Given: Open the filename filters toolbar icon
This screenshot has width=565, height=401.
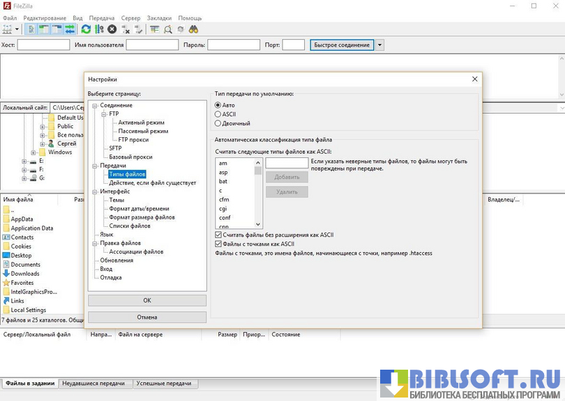Looking at the screenshot, I should 155,29.
